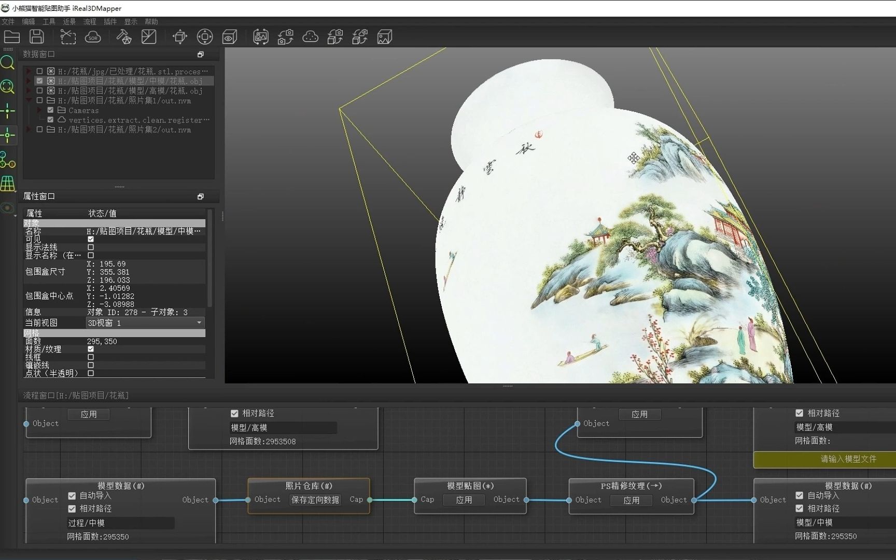Select the scissors cut-selection tool
This screenshot has height=560, width=896.
68,37
